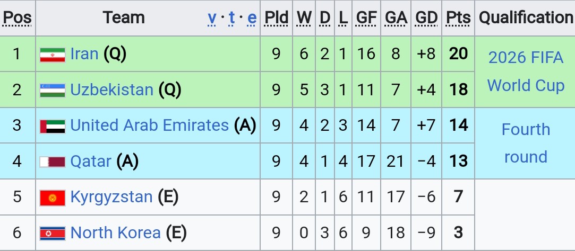Click the Uzbekistan flag icon
Viewport: 575px width, 251px height.
[x=53, y=91]
